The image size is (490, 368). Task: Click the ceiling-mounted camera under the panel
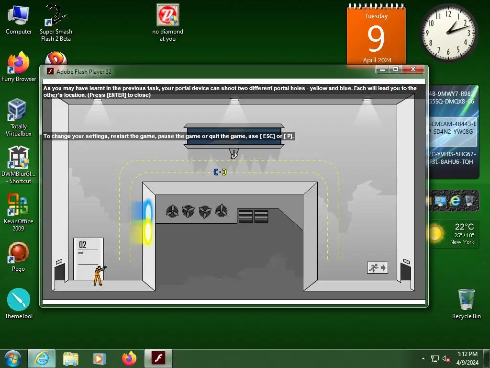click(234, 153)
